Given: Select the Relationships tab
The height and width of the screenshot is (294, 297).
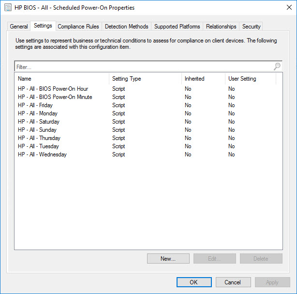Looking at the screenshot, I should point(221,27).
